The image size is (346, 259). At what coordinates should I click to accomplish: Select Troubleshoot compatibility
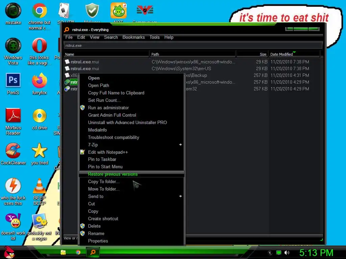point(131,138)
